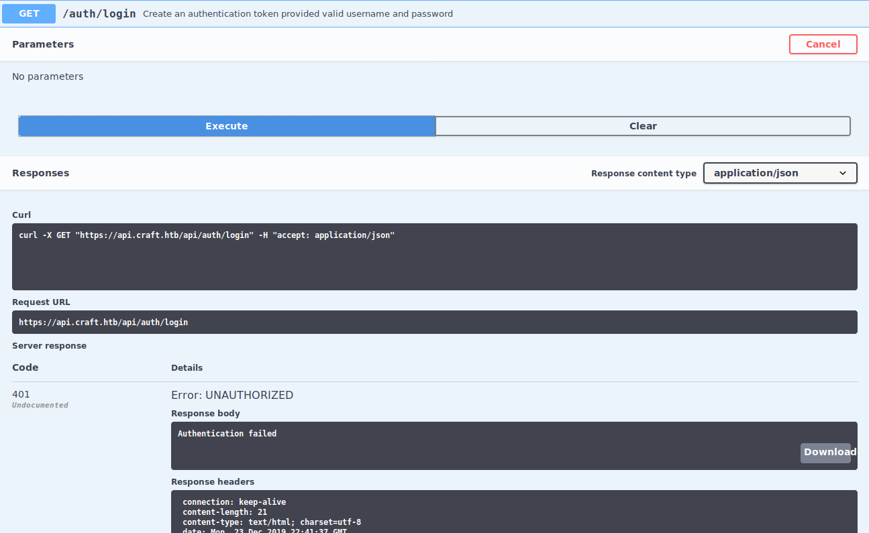The height and width of the screenshot is (533, 869).
Task: Click the 'Undocumented' label under 401
Action: pos(40,405)
